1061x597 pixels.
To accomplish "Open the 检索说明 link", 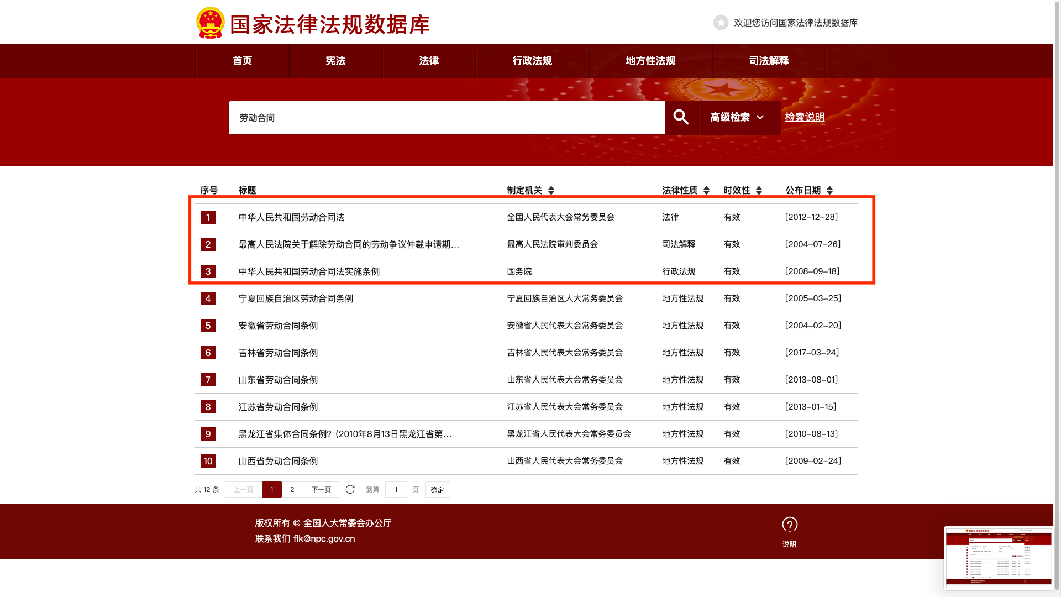I will point(805,117).
